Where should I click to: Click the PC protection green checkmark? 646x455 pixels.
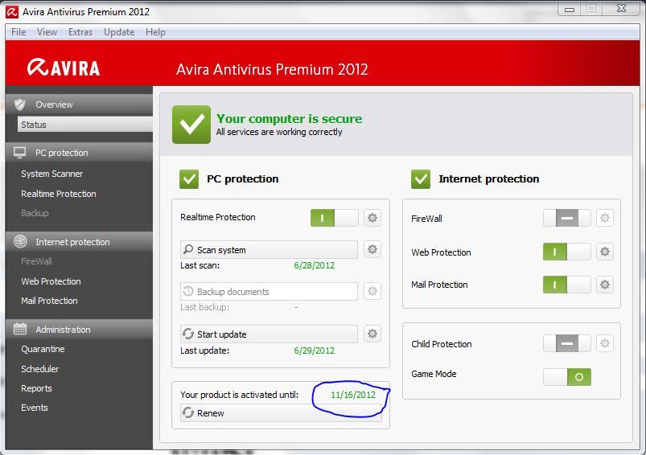pyautogui.click(x=189, y=179)
